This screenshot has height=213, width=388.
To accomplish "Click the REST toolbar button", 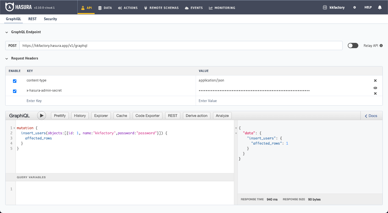I will (x=173, y=116).
